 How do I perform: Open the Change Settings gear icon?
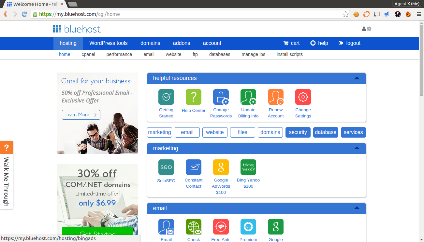tap(303, 97)
